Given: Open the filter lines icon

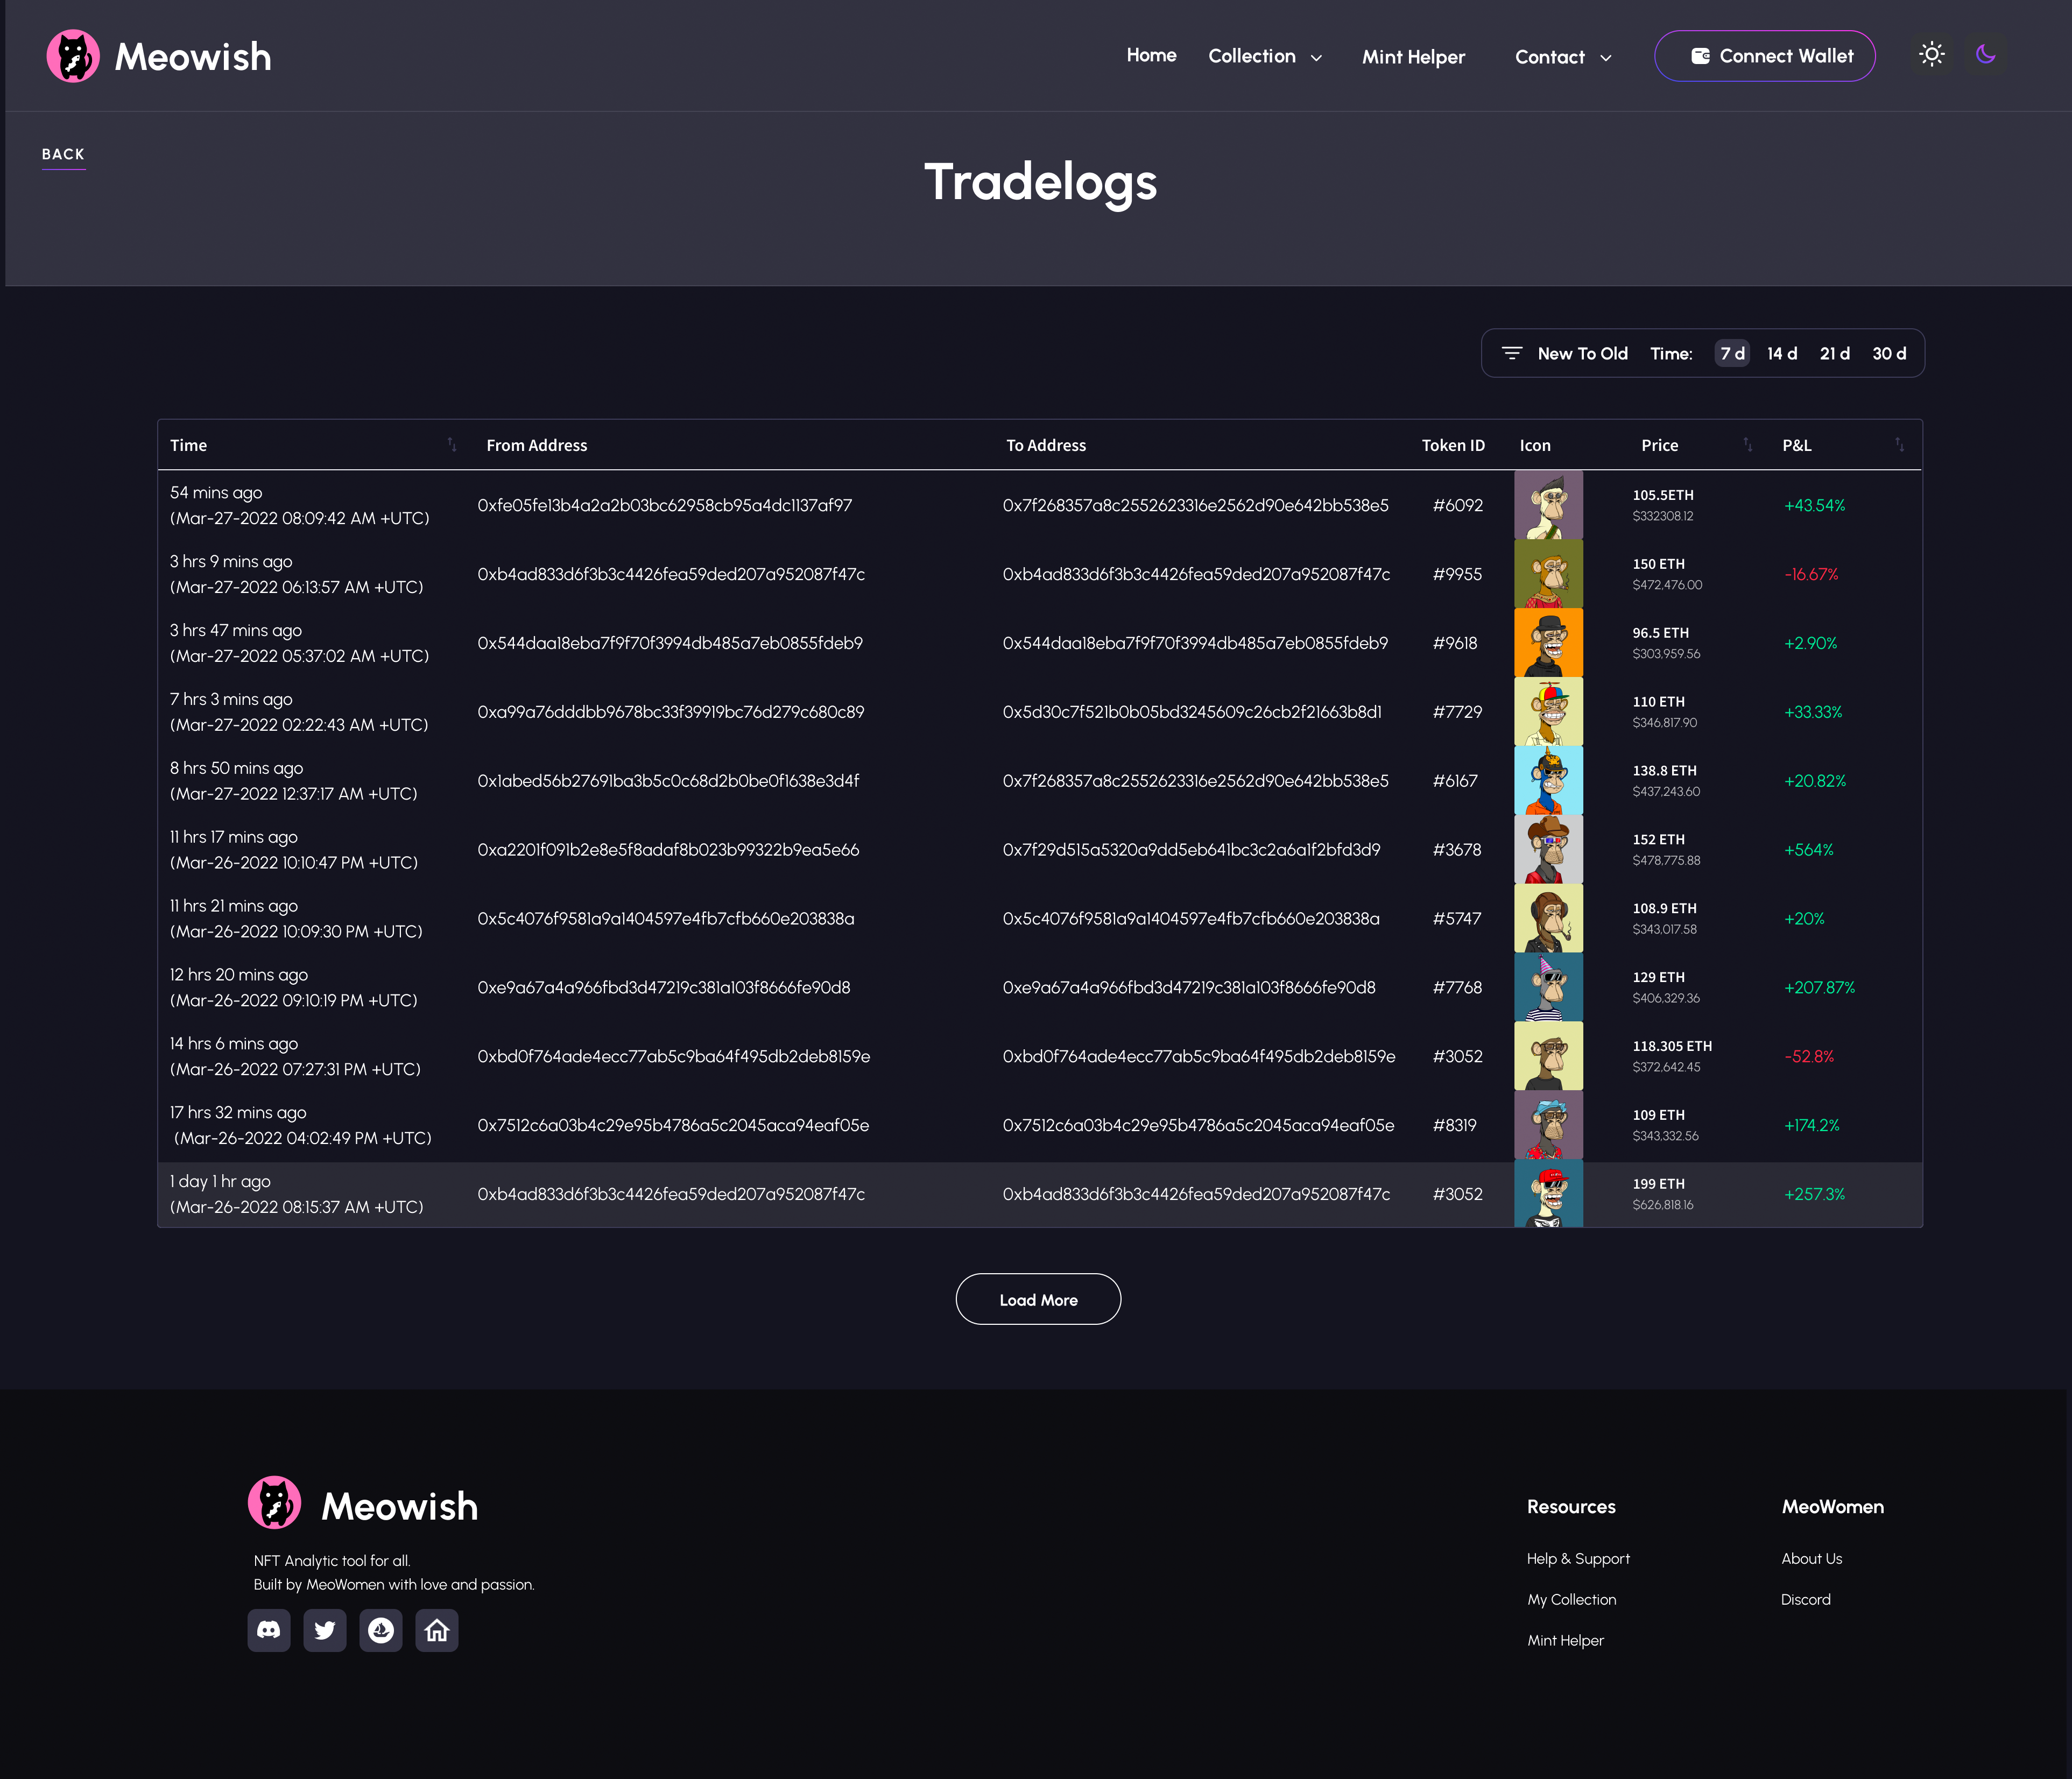Looking at the screenshot, I should (1512, 353).
